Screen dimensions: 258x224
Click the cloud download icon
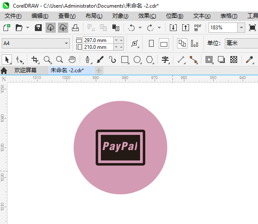51,28
